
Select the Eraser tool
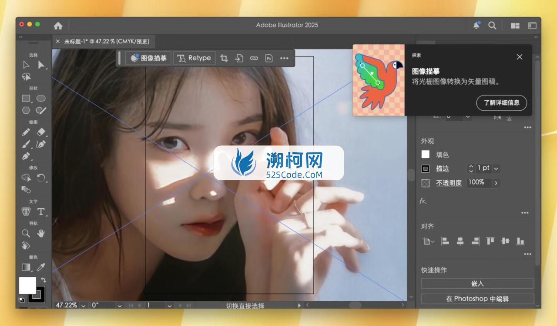pos(41,132)
